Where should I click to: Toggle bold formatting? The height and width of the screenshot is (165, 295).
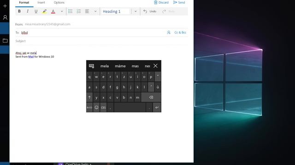(19, 11)
